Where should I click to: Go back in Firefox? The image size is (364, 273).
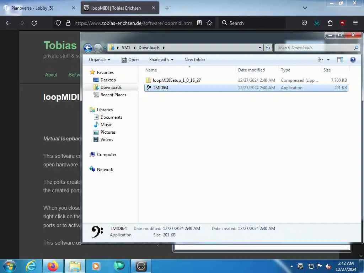tap(9, 23)
